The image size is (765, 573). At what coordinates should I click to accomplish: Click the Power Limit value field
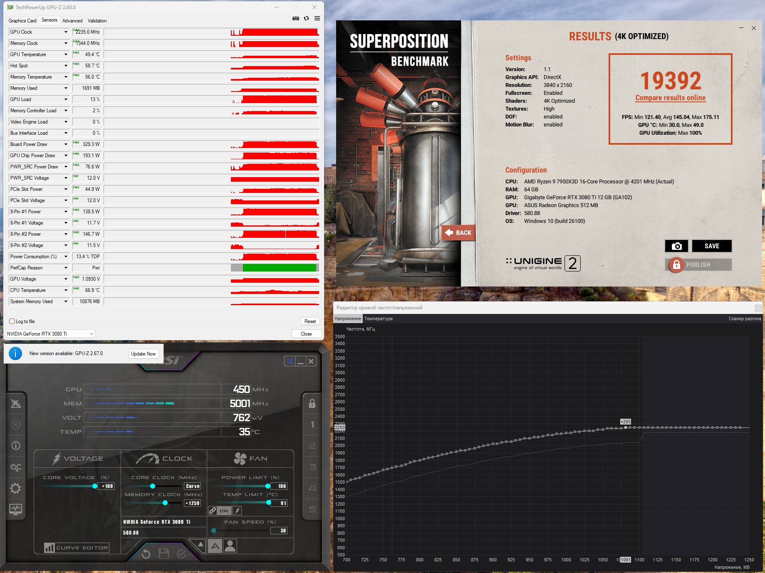279,486
